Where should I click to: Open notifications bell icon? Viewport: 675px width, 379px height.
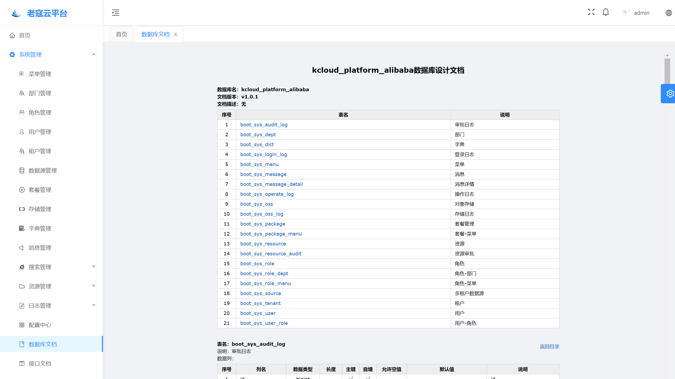tap(606, 12)
